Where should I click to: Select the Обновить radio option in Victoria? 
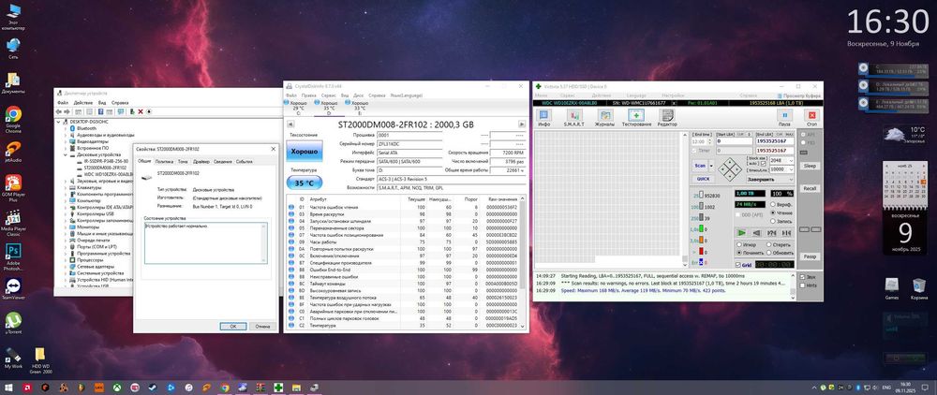point(781,253)
